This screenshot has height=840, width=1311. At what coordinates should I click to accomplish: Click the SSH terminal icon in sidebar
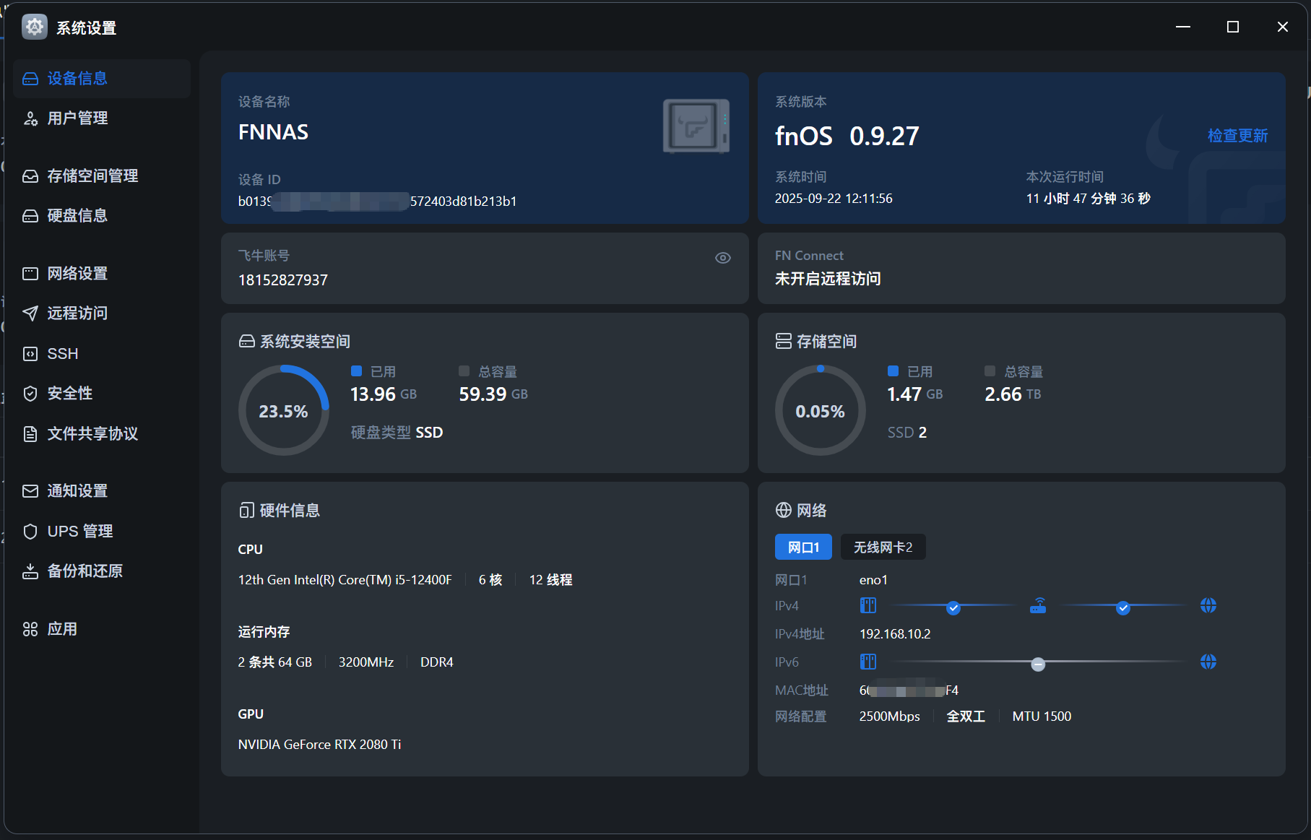click(30, 354)
